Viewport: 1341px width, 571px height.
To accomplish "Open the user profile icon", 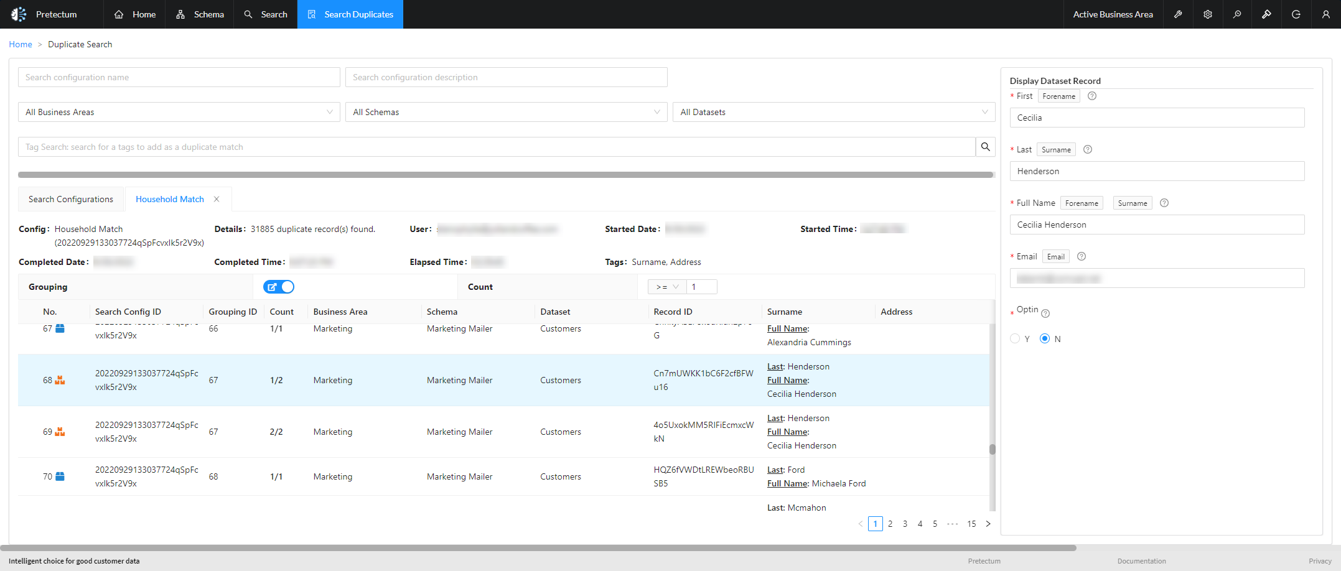I will (x=1325, y=14).
